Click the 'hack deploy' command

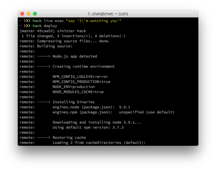tap(45, 26)
